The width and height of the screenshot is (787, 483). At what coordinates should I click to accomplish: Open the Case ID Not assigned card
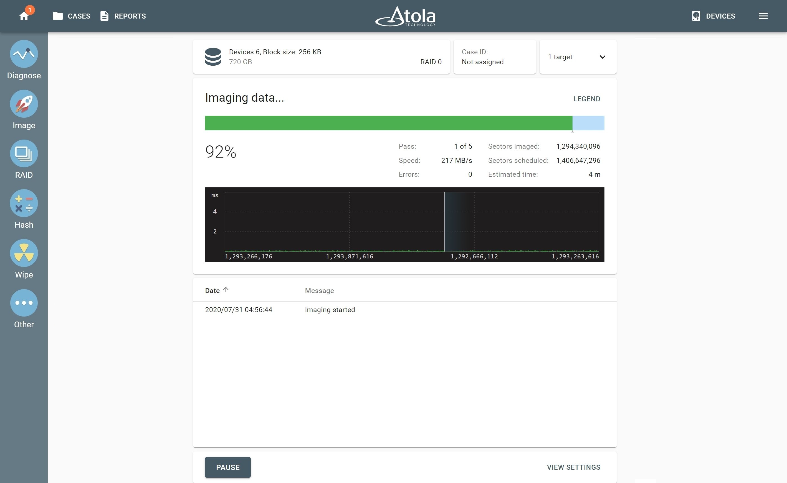point(495,57)
